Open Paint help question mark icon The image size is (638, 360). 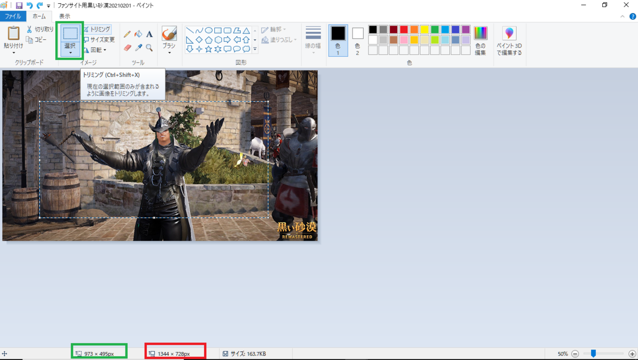(632, 16)
